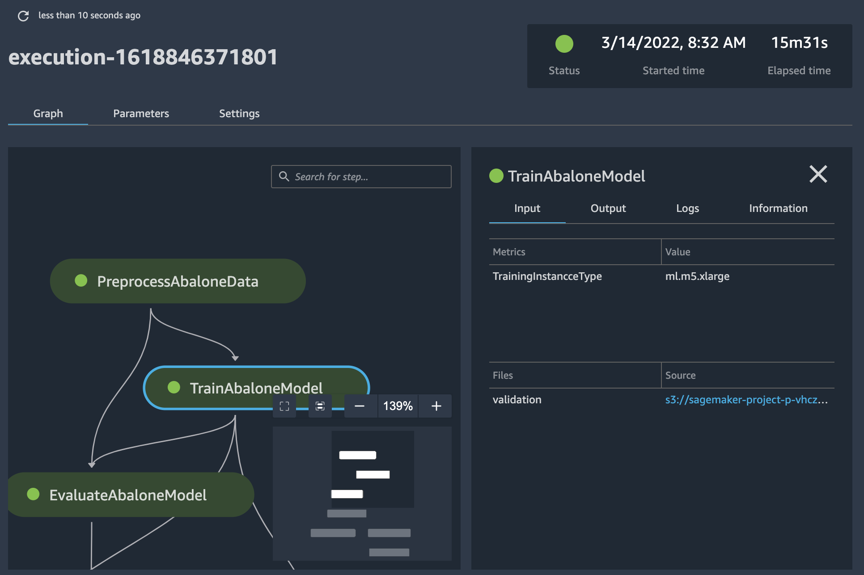Screen dimensions: 864x575
Task: Click the s3://sagemaker-project-p-vhcz... link
Action: pos(746,399)
